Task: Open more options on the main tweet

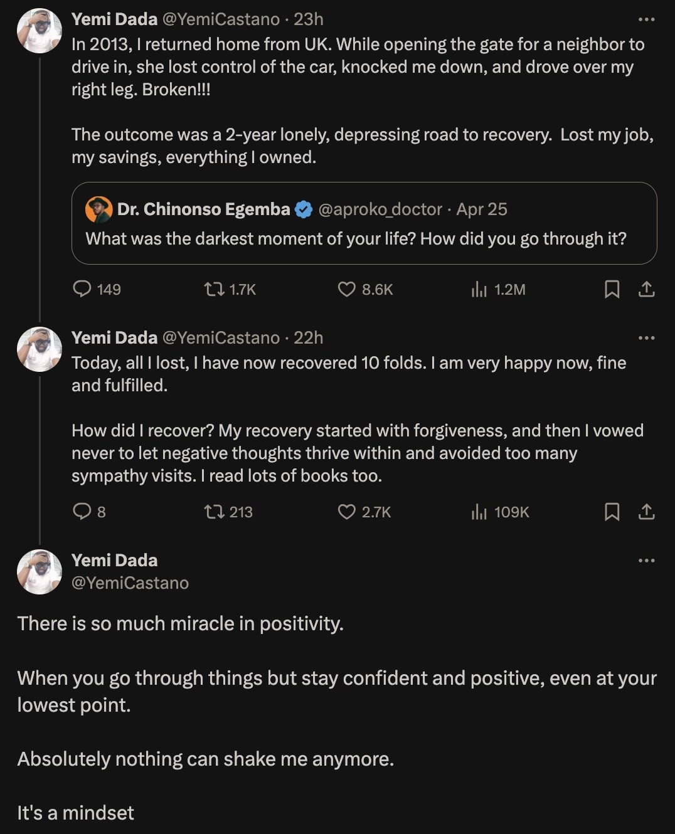Action: (646, 561)
